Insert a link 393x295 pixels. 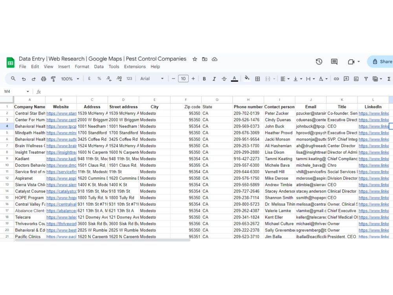(x=336, y=79)
